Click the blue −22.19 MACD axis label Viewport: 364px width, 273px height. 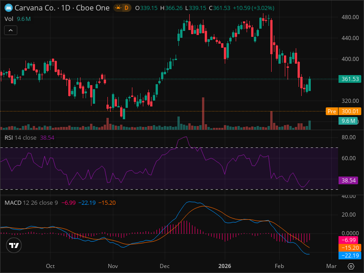[x=350, y=256]
